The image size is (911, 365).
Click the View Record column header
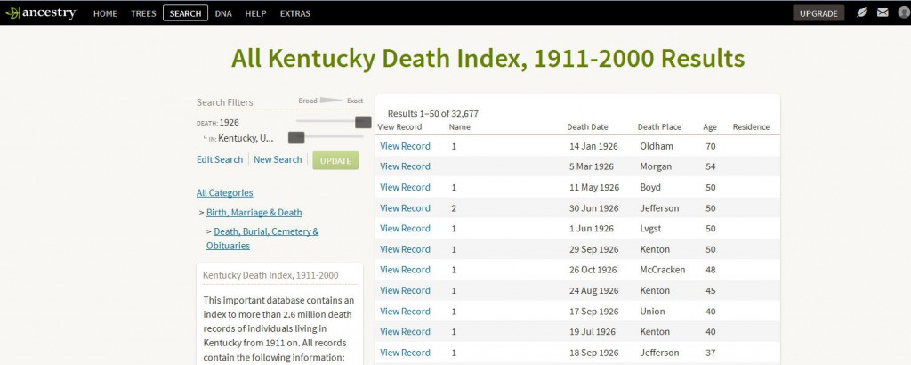click(399, 126)
